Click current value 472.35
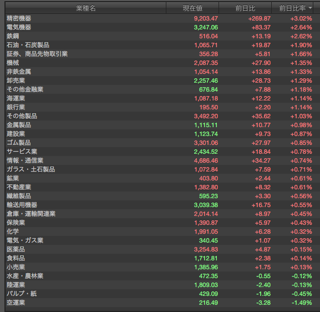320x312 pixels. [x=209, y=276]
